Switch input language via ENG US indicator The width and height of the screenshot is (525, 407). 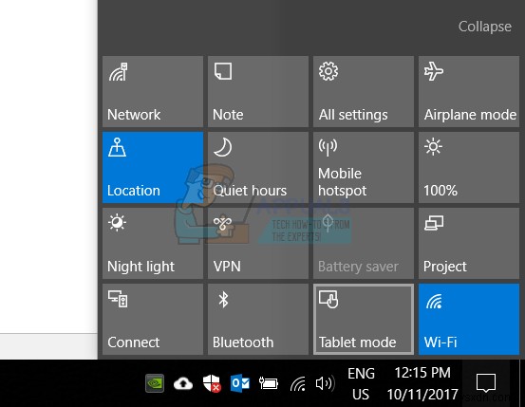click(x=361, y=383)
